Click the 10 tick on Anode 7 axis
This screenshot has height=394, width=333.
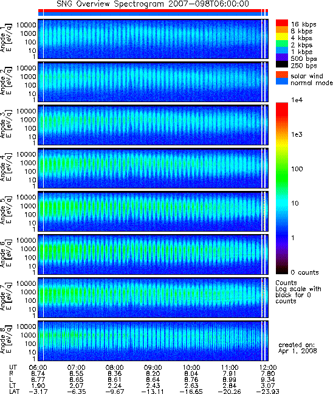(32, 309)
